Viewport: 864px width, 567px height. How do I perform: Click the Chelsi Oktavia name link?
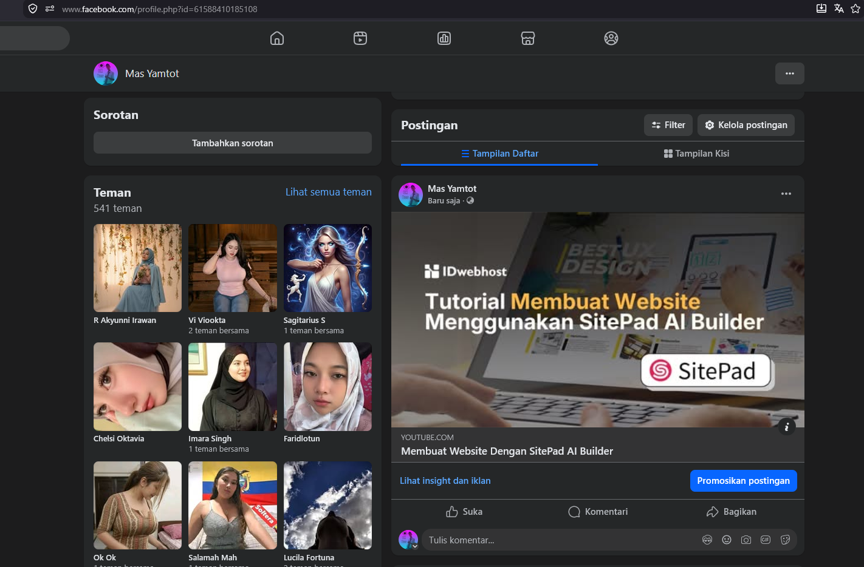coord(118,438)
